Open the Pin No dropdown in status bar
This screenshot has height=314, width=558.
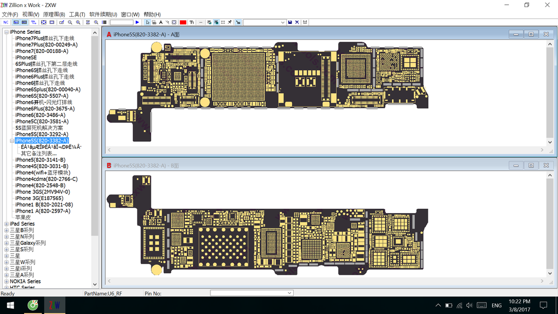[x=289, y=293]
